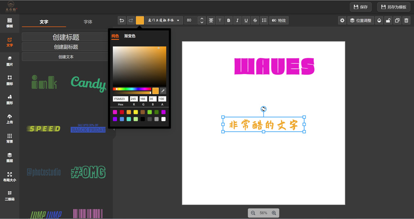The height and width of the screenshot is (219, 414).
Task: Switch to 字体 tab
Action: (x=88, y=22)
